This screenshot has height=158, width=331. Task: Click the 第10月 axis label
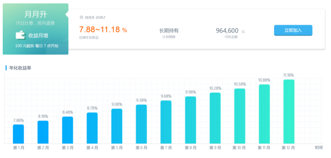tap(239, 148)
